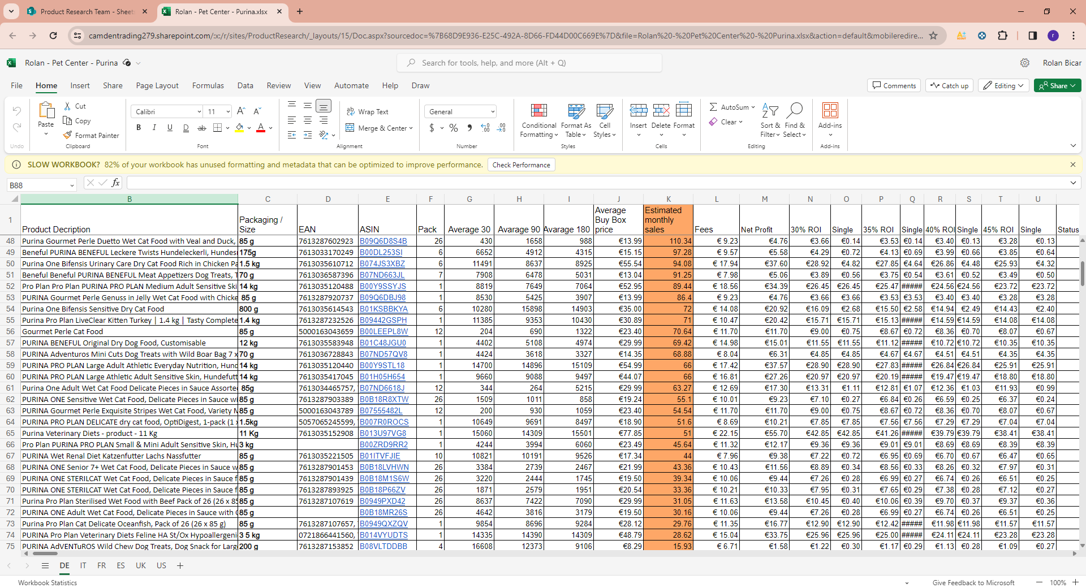Screen dimensions: 1086x588
Task: Switch to the Formulas ribbon tab
Action: (208, 85)
